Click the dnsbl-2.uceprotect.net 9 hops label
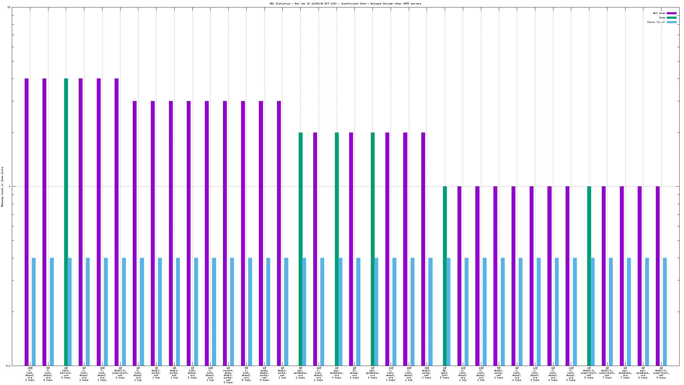 click(661, 373)
